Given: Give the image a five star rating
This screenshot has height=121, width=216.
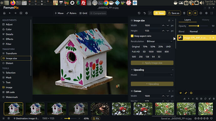Looking at the screenshot, I should tap(208, 119).
